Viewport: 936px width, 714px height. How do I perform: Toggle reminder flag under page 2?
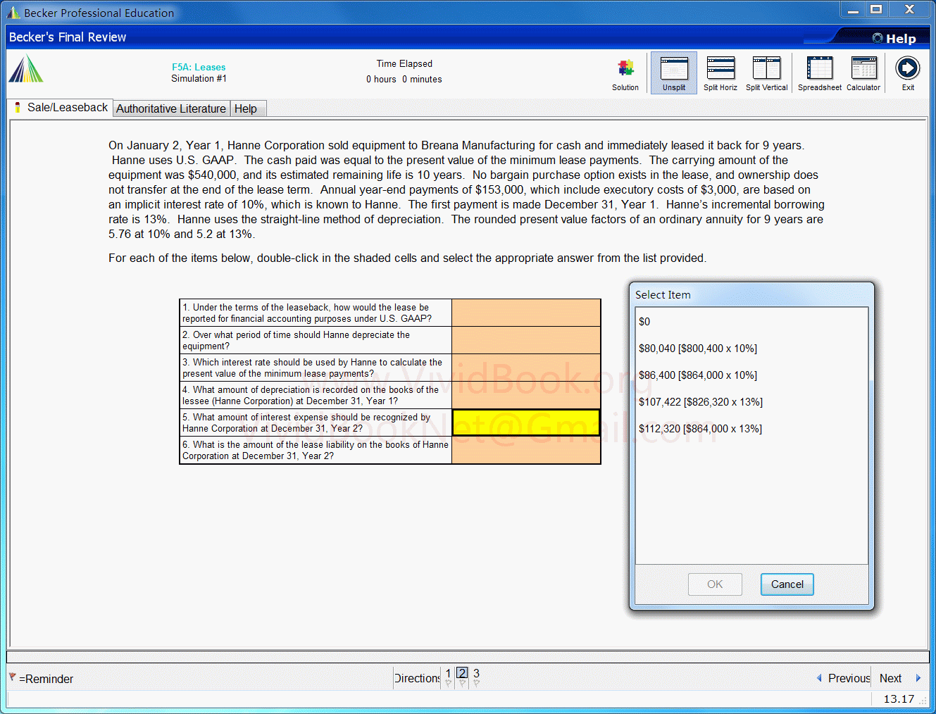coord(462,684)
